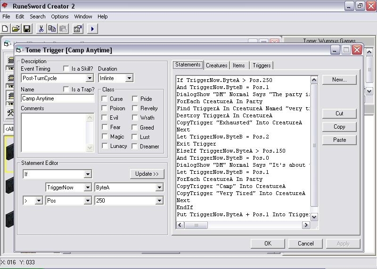Click the Paste clipboard toolbar icon
The height and width of the screenshot is (269, 377).
[63, 29]
